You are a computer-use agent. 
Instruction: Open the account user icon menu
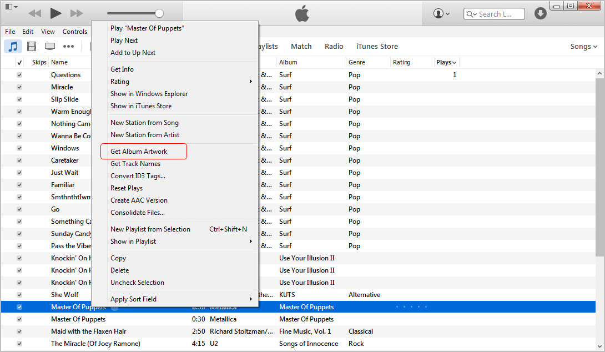[441, 13]
